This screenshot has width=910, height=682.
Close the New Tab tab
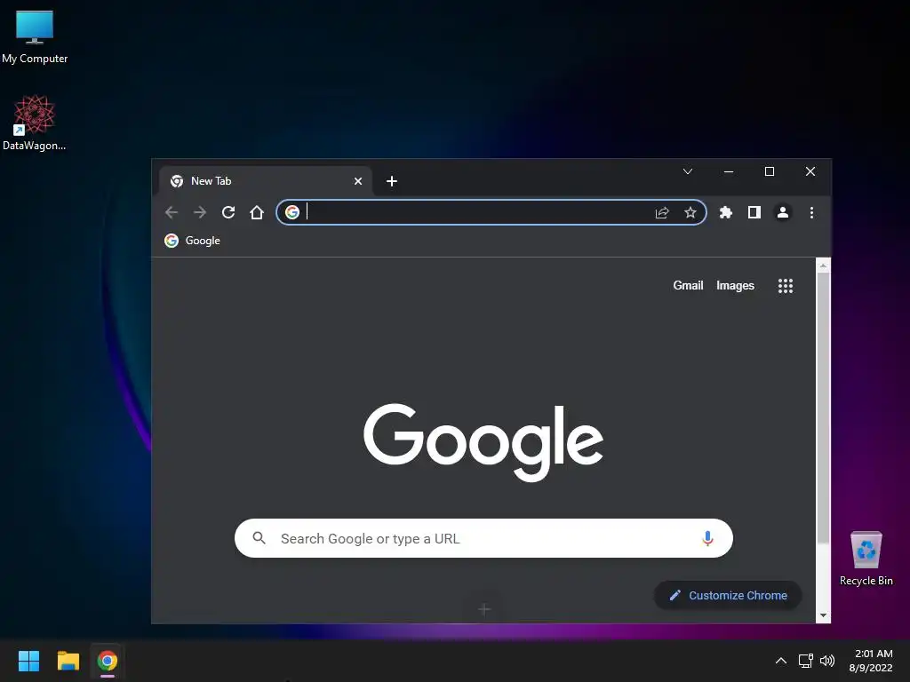[358, 181]
